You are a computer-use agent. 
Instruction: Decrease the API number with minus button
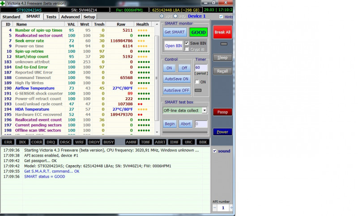point(215,208)
